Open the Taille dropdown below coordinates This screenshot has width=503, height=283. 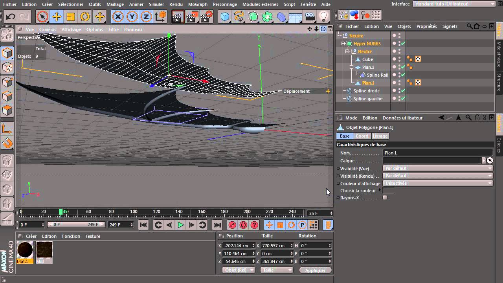coord(277,270)
